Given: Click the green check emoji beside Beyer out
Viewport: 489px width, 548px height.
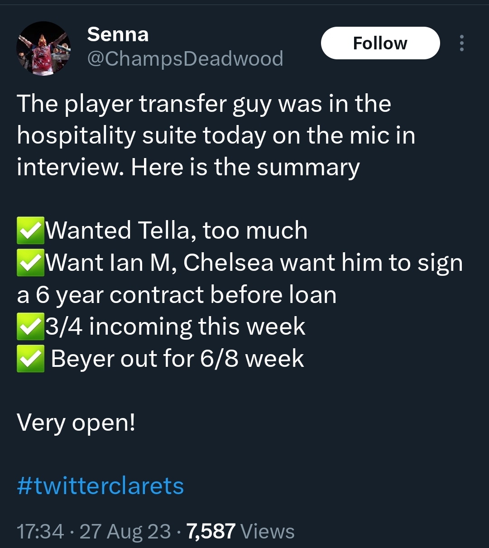Looking at the screenshot, I should click(x=30, y=359).
